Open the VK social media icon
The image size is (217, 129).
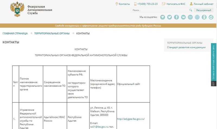coord(183,17)
